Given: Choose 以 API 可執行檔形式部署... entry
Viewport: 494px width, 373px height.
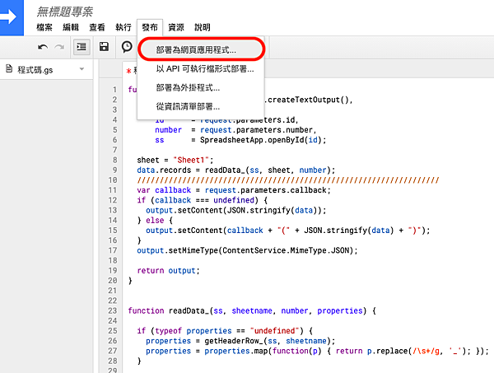Looking at the screenshot, I should [x=201, y=68].
